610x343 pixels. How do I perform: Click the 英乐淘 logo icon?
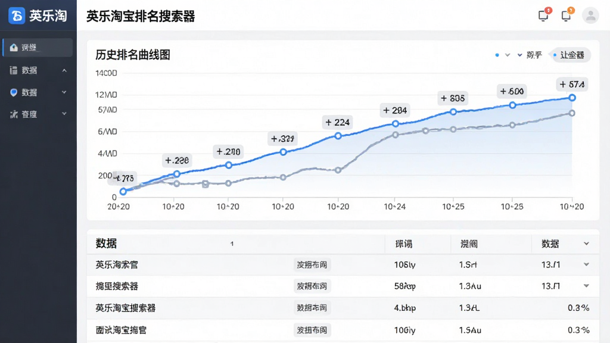pyautogui.click(x=17, y=15)
